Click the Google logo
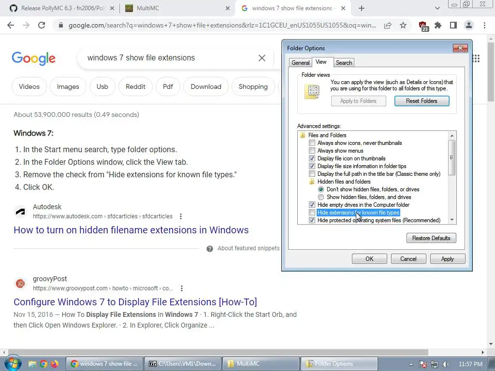The width and height of the screenshot is (495, 371). [x=34, y=58]
